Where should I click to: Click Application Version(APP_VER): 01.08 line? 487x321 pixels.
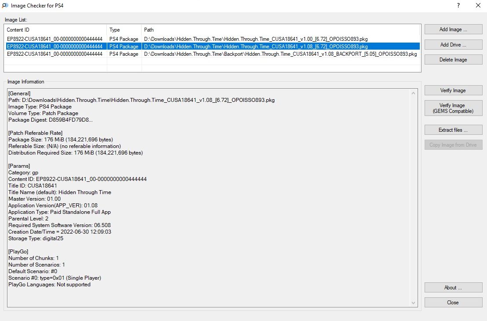pos(53,206)
